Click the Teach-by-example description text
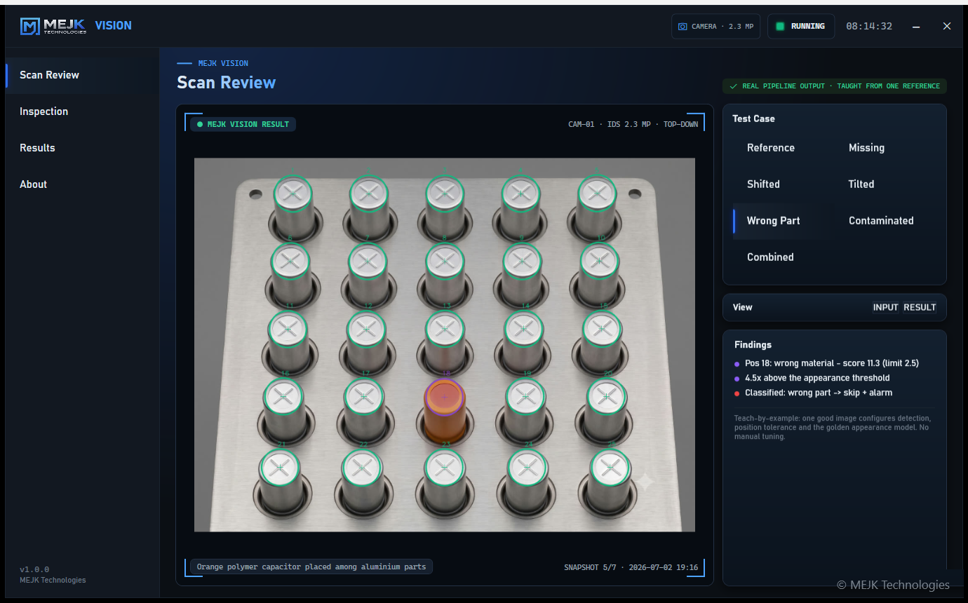 coord(833,427)
